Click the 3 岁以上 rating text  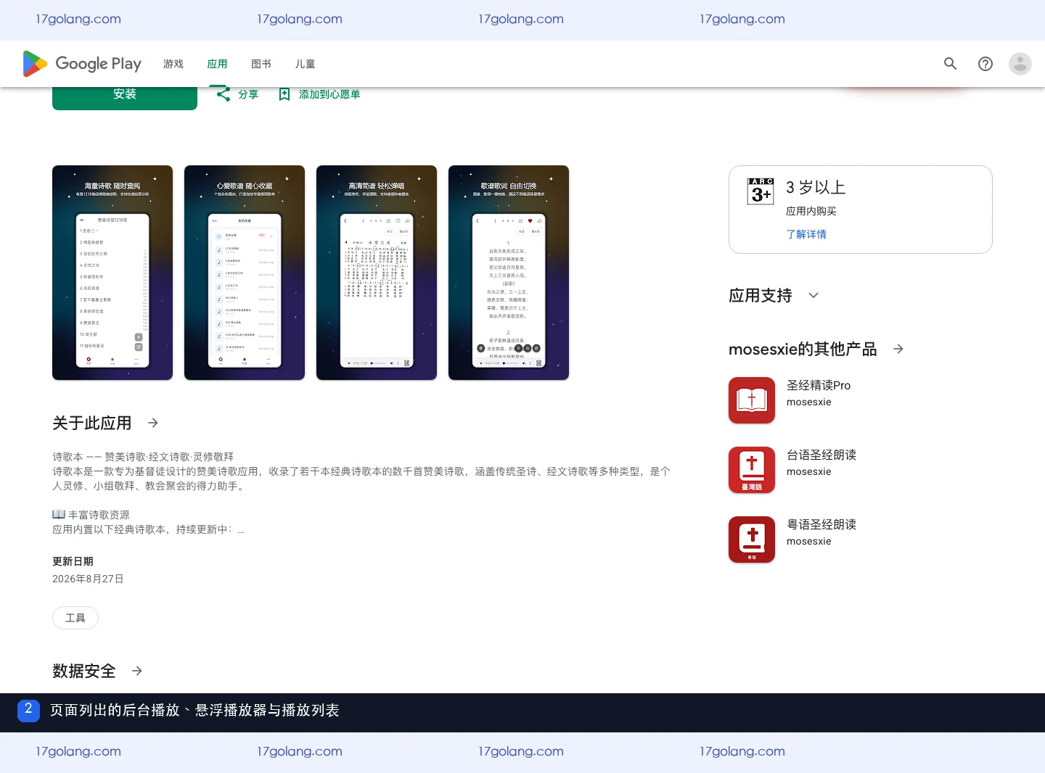pos(816,187)
